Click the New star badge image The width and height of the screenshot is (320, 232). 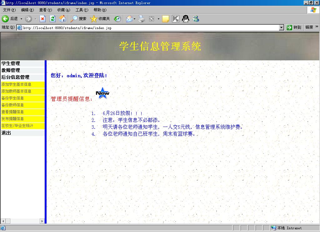coord(102,93)
